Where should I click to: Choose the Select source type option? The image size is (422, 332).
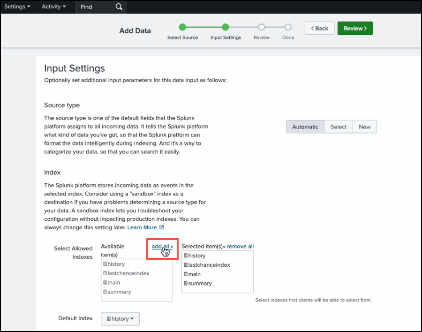coord(338,127)
